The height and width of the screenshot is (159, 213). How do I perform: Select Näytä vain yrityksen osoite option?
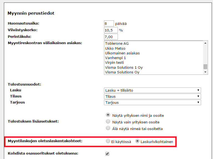point(108,121)
